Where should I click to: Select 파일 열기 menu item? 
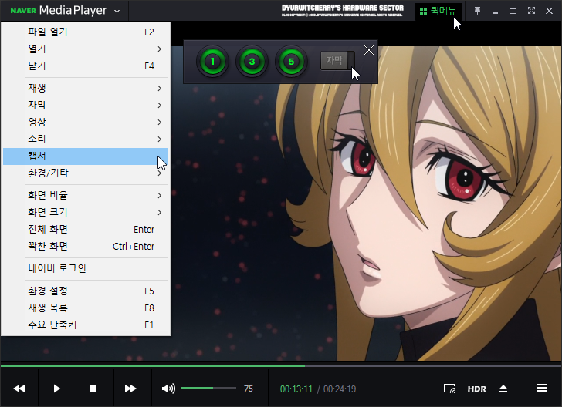point(86,32)
